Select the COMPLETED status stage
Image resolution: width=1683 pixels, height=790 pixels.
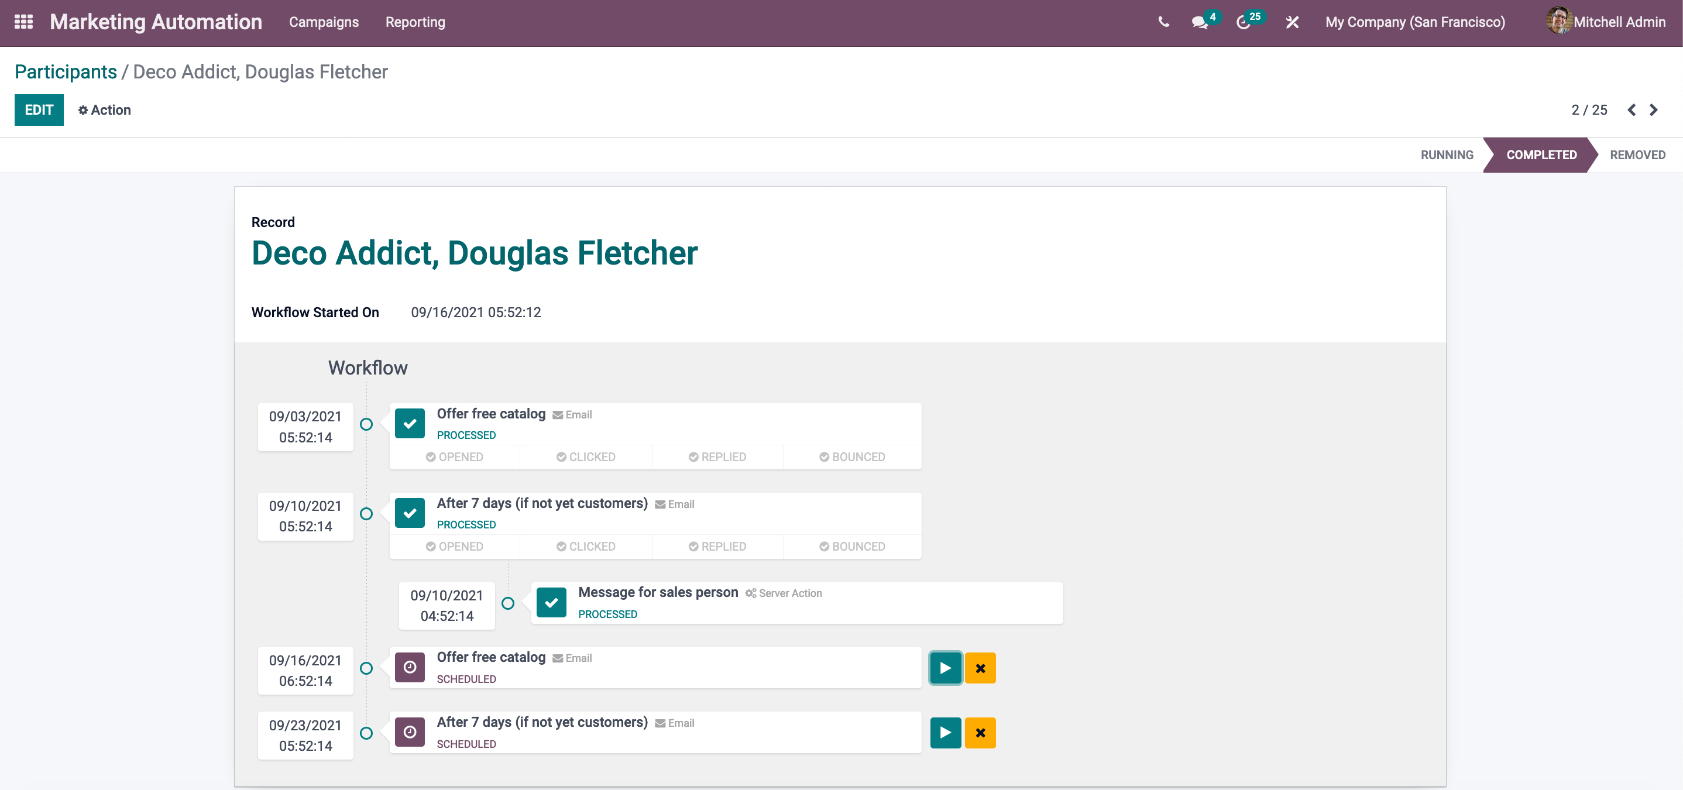pos(1541,155)
